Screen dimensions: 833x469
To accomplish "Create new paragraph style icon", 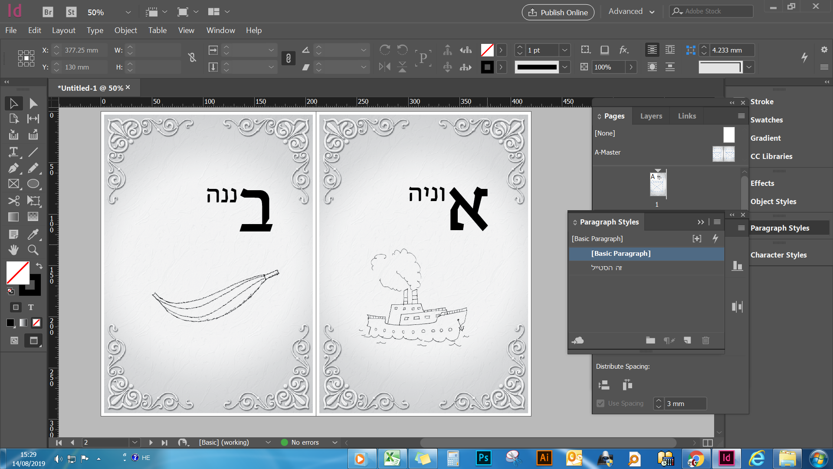I will point(687,340).
